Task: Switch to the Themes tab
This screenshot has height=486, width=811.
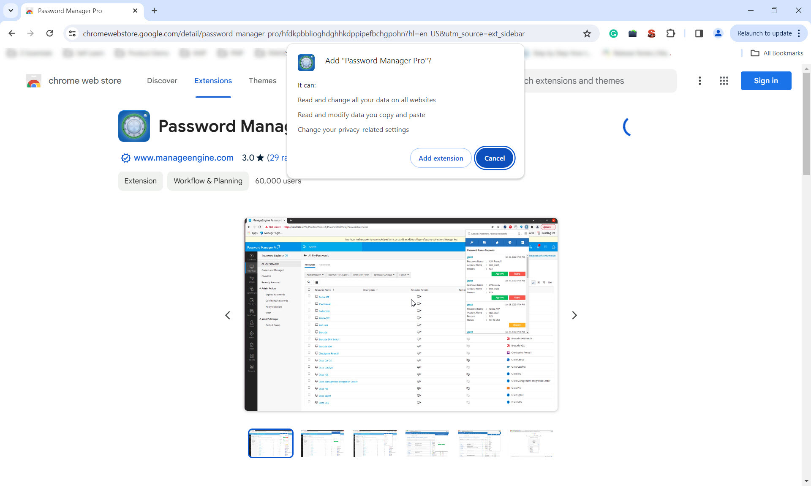Action: 262,81
